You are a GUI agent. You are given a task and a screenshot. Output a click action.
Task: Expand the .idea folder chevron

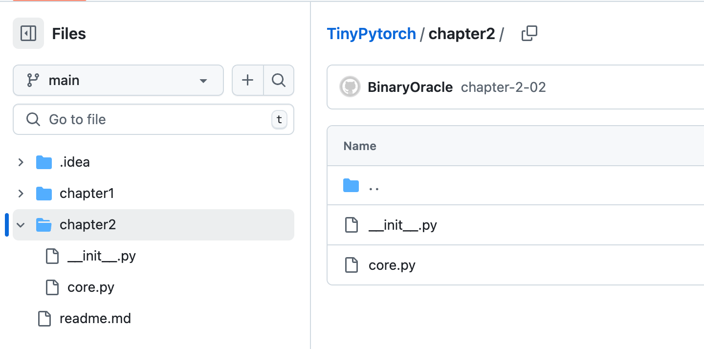pos(21,162)
